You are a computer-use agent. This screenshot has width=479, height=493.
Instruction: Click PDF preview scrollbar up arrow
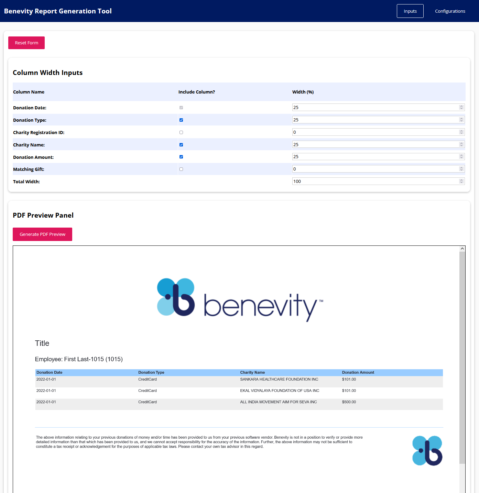462,249
